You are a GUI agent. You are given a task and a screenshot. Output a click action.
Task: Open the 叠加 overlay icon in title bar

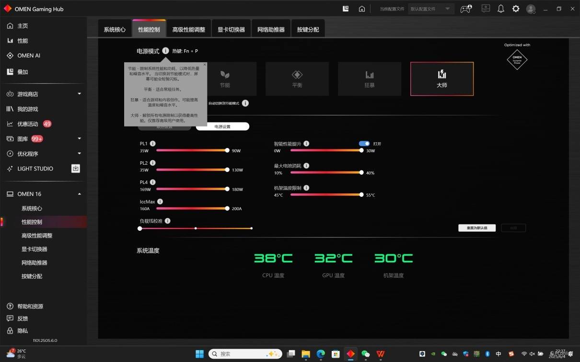point(346,9)
